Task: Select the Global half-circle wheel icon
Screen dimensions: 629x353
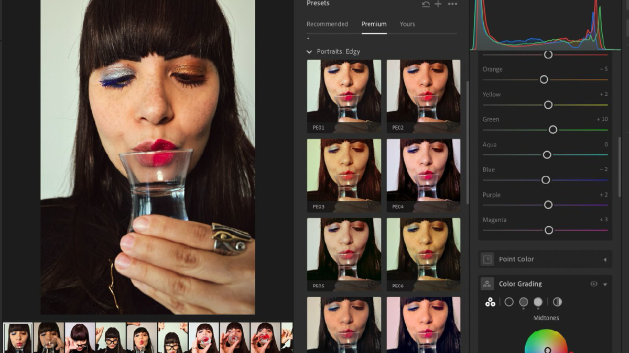Action: [x=557, y=302]
